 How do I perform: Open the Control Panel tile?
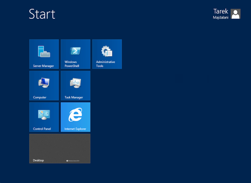click(44, 117)
